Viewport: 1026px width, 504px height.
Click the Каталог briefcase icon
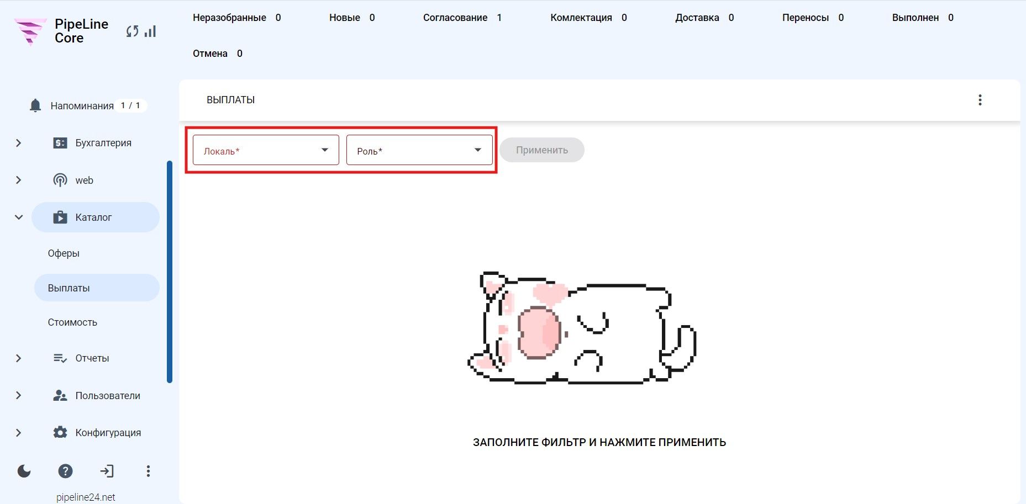(x=60, y=217)
